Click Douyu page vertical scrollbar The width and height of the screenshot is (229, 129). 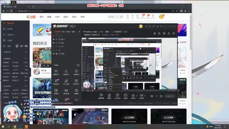pos(191,32)
